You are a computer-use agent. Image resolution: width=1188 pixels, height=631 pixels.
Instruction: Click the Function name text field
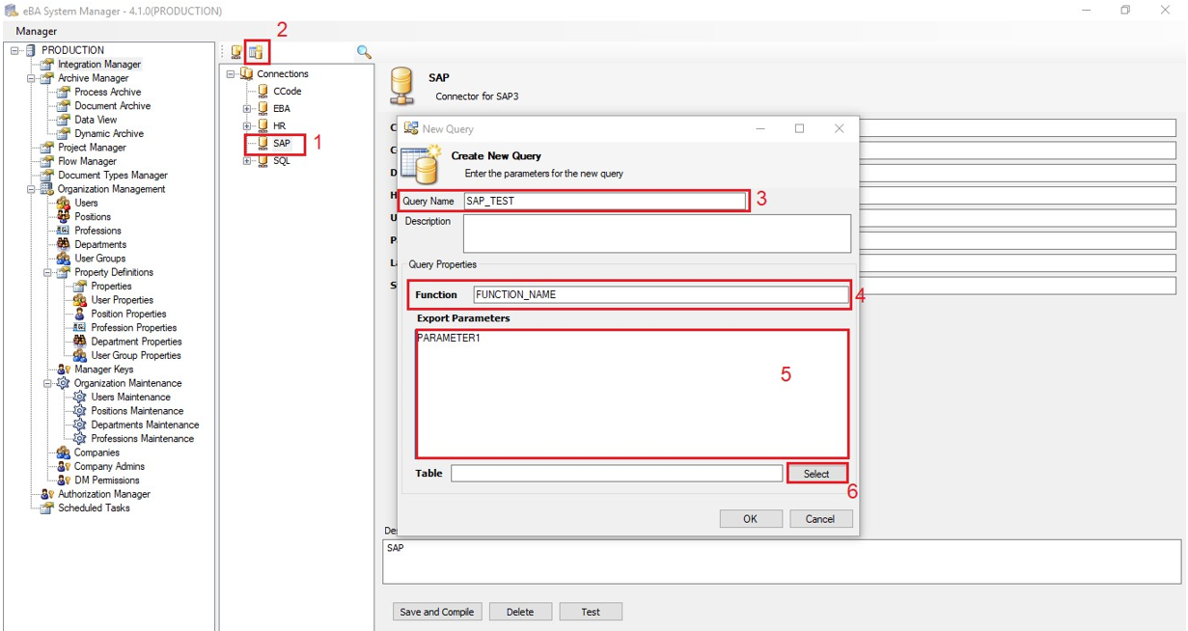point(660,294)
